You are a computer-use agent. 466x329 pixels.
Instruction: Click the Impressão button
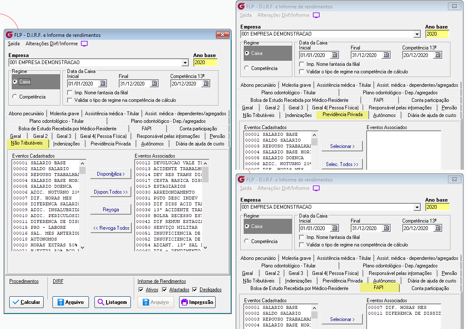[197, 302]
